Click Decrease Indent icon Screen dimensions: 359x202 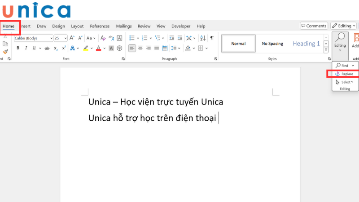(x=172, y=38)
